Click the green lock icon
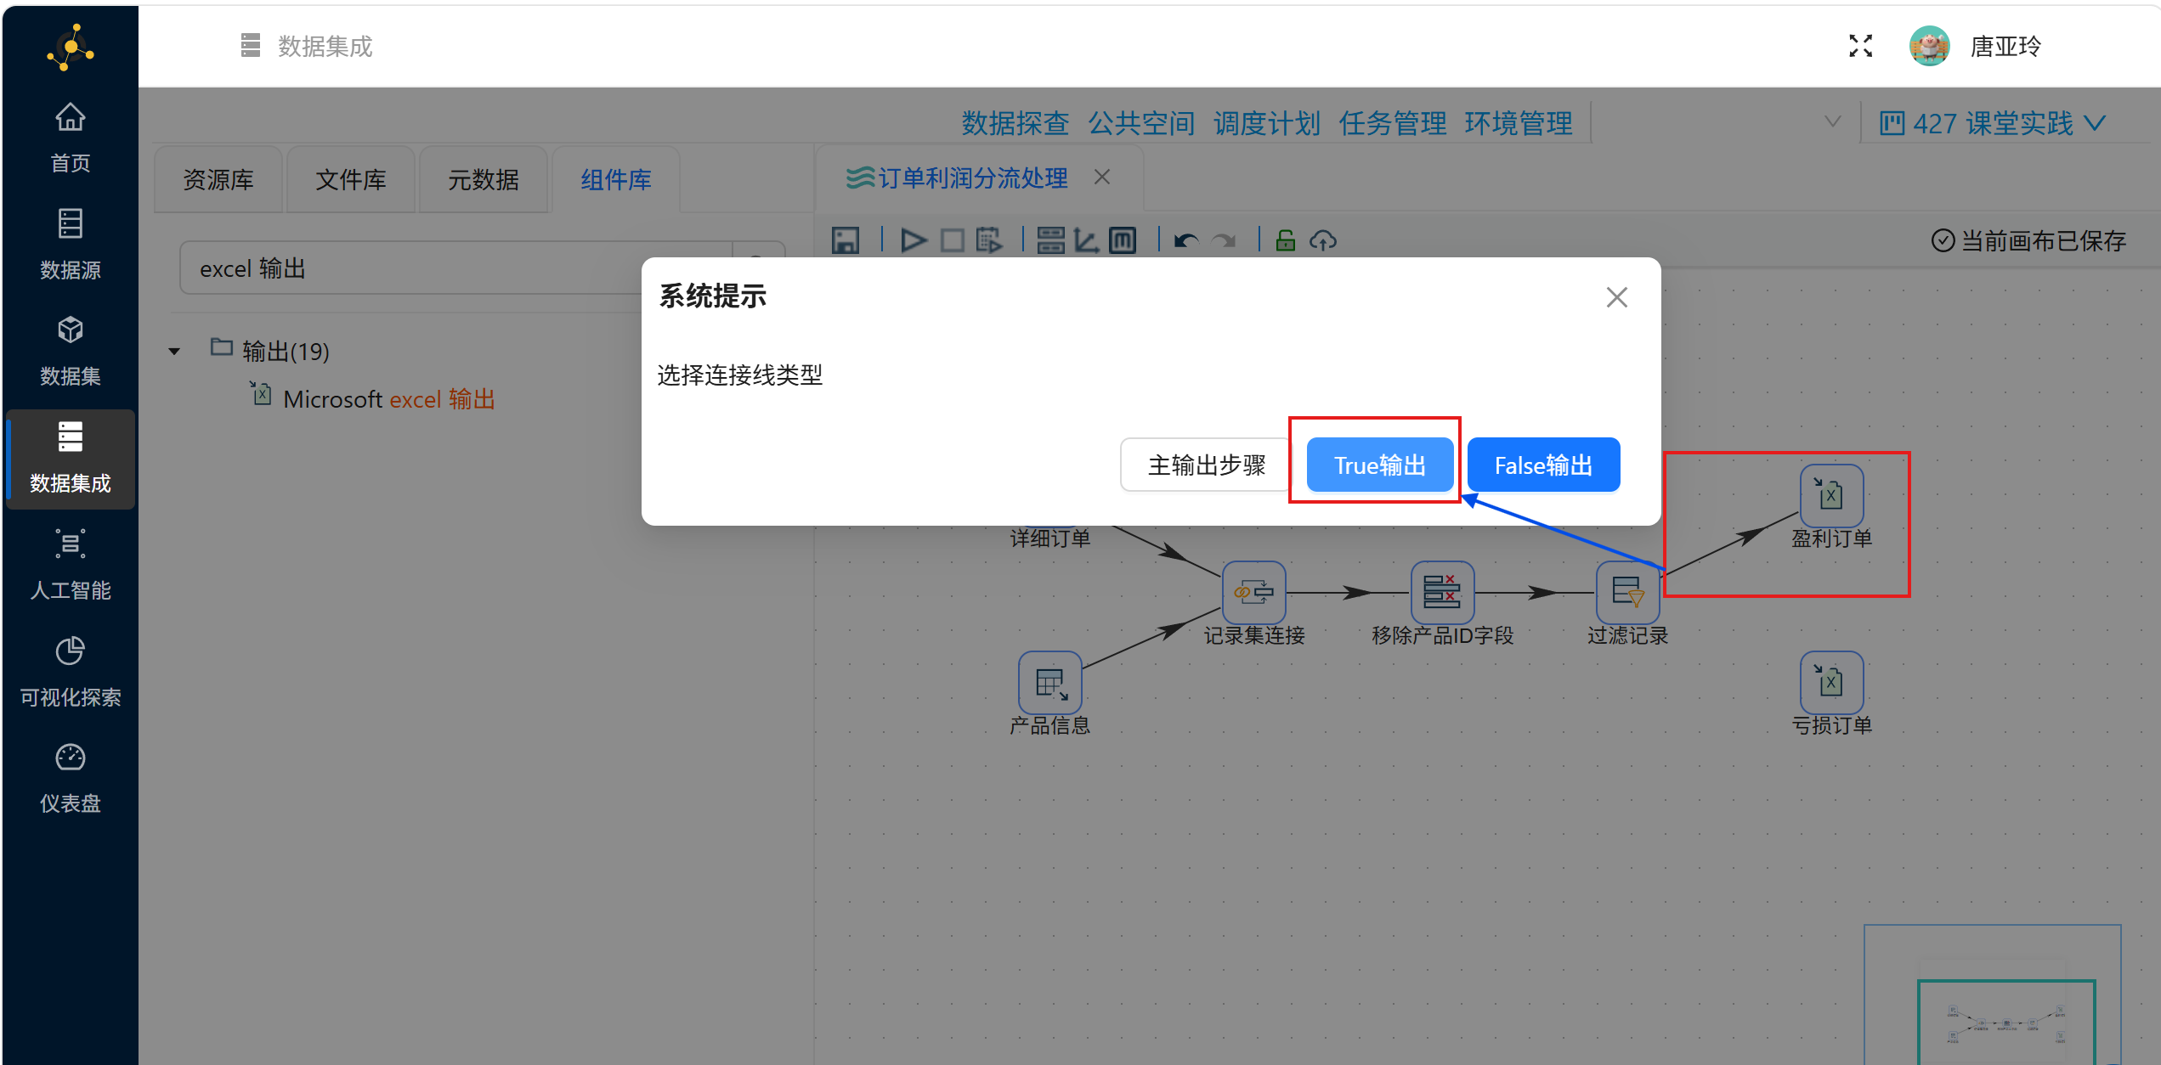 [1285, 241]
